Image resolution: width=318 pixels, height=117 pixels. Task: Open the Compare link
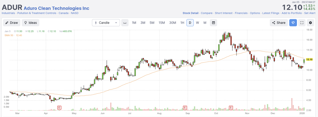coord(207,13)
